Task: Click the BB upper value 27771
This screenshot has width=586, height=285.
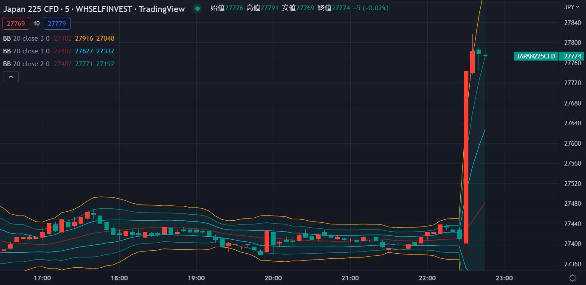Action: point(84,64)
